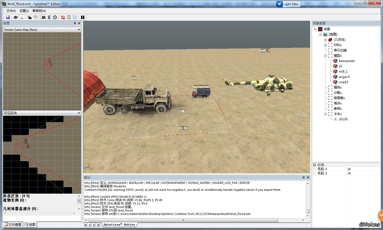Expand the (几何体) tree node
Screen dimensions: 383x230
325,40
